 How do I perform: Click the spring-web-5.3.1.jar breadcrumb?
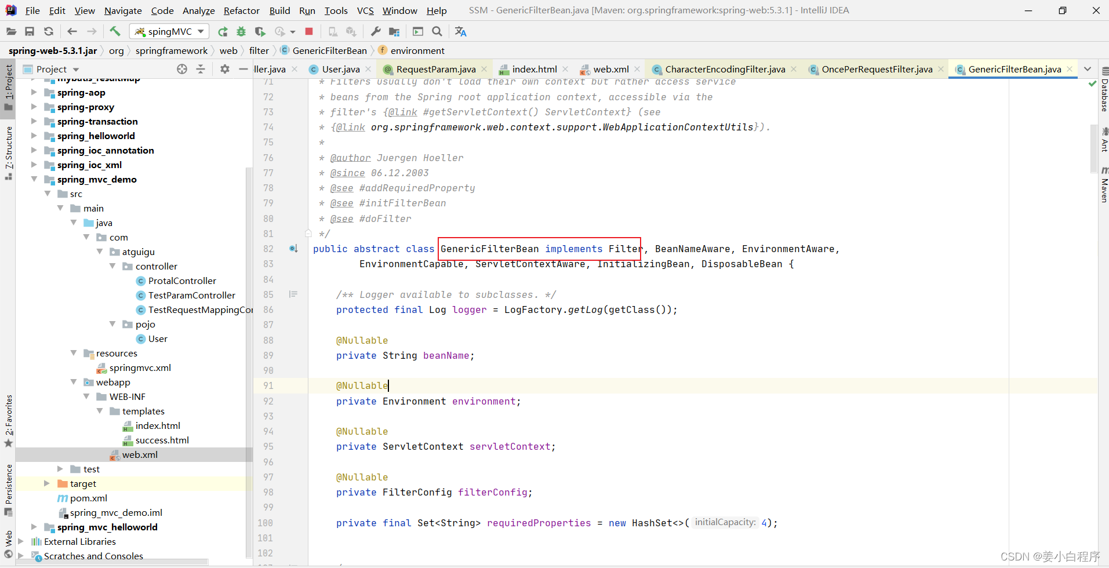tap(53, 50)
